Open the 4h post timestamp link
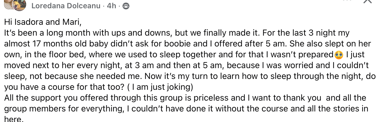This screenshot has width=383, height=122. pyautogui.click(x=111, y=6)
